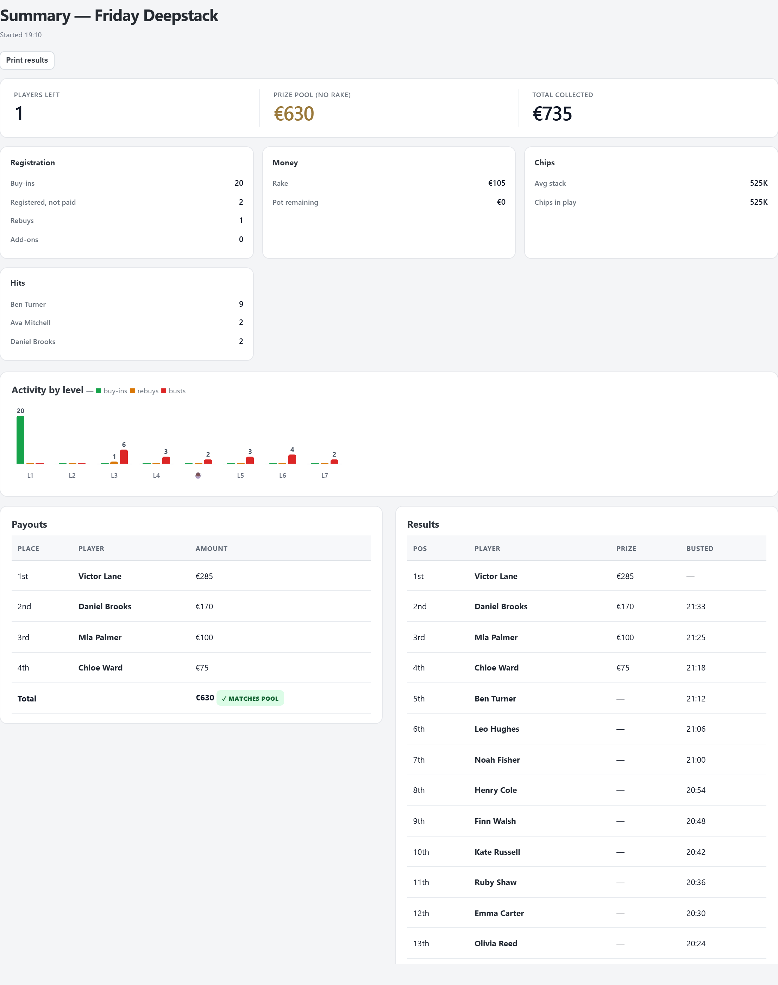Click Ben Turner in the Hits card
This screenshot has width=778, height=985.
28,304
